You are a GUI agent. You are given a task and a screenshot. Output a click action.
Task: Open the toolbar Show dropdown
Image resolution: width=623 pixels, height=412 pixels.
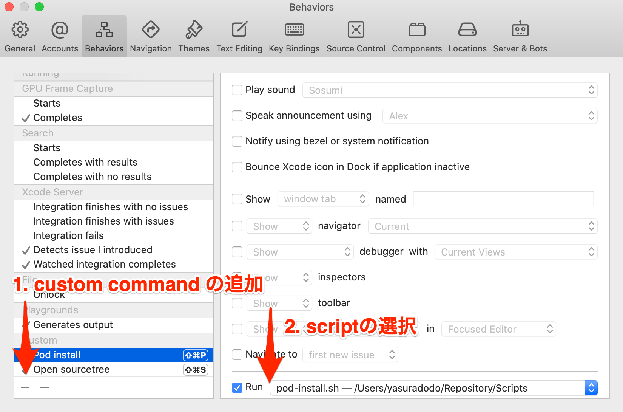click(279, 303)
